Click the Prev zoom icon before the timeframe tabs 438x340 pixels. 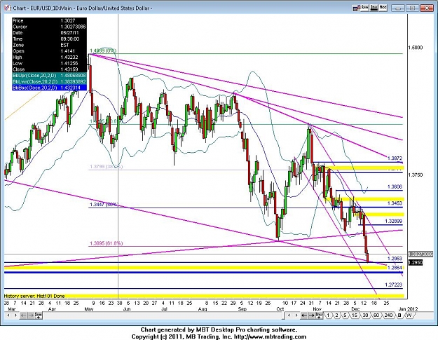319,315
